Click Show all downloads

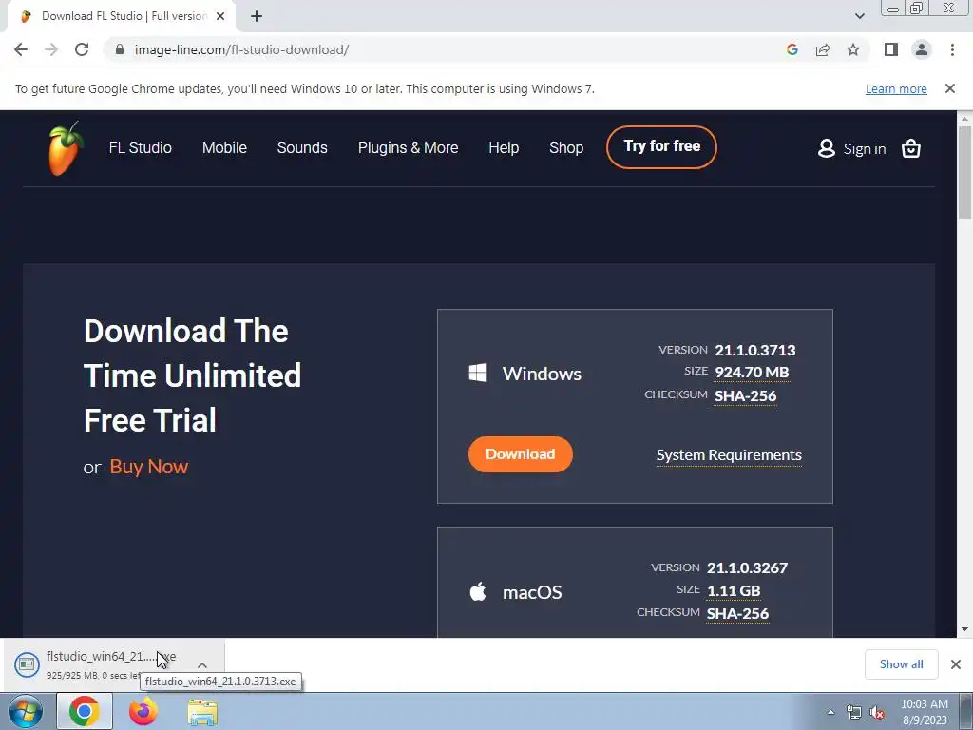[x=901, y=664]
